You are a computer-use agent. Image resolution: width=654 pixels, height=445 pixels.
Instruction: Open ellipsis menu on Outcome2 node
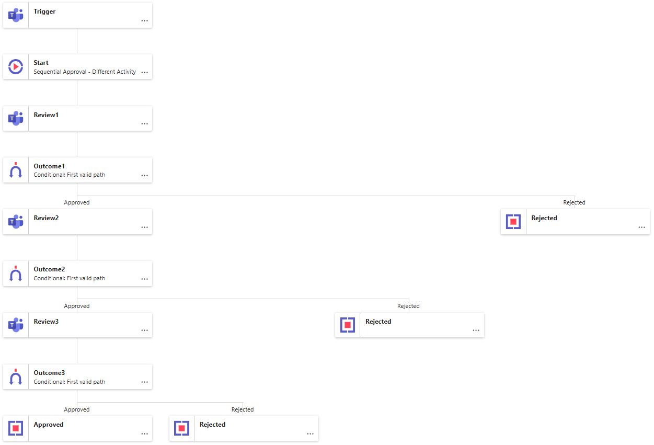pyautogui.click(x=144, y=279)
